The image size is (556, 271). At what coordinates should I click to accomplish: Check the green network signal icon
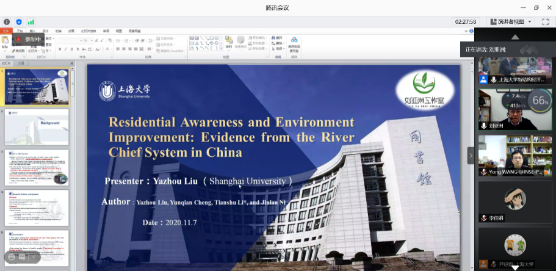coord(31,22)
